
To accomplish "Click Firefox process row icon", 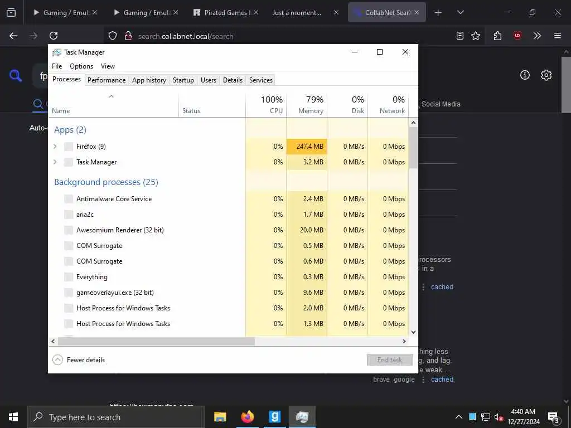I will 69,147.
